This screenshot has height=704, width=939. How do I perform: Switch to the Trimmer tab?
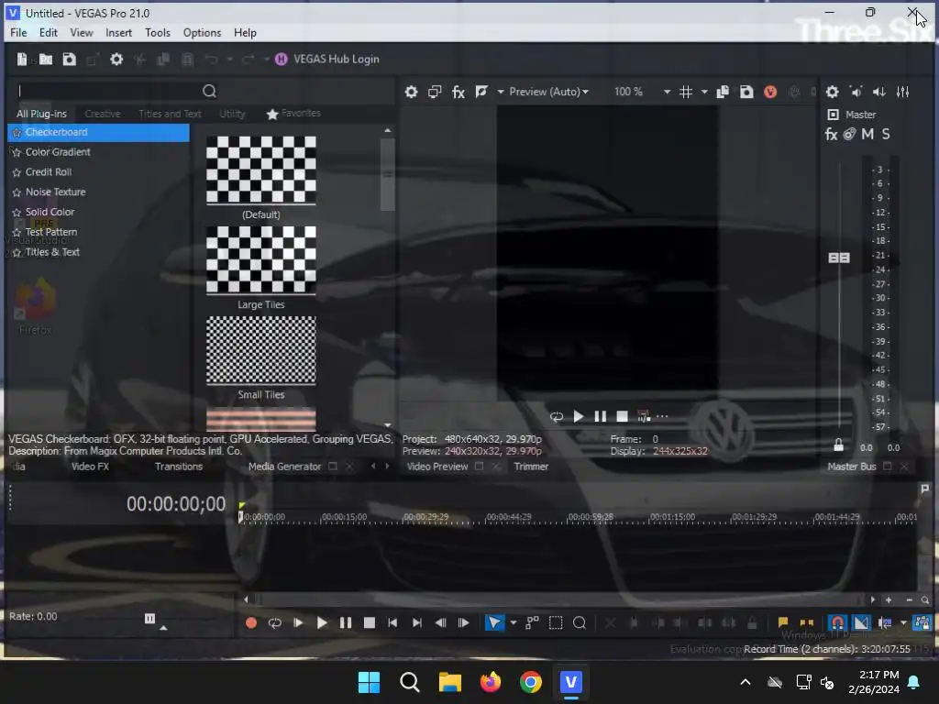531,467
